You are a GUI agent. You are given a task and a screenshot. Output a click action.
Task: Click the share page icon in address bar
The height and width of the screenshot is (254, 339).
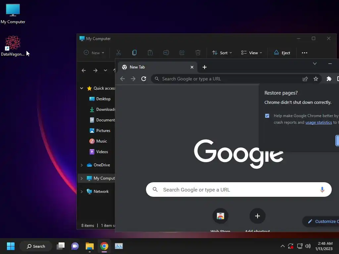pyautogui.click(x=305, y=79)
